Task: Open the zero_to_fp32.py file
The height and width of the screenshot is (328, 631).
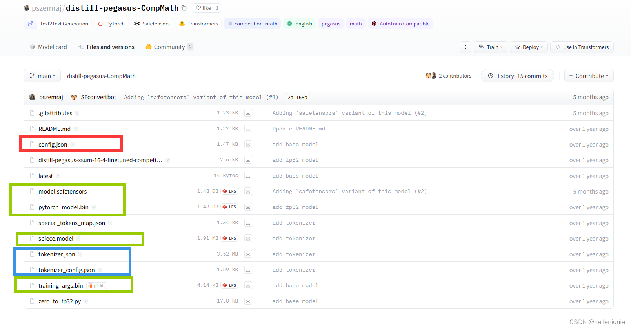Action: pyautogui.click(x=60, y=301)
